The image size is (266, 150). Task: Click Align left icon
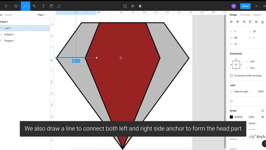coord(231,22)
